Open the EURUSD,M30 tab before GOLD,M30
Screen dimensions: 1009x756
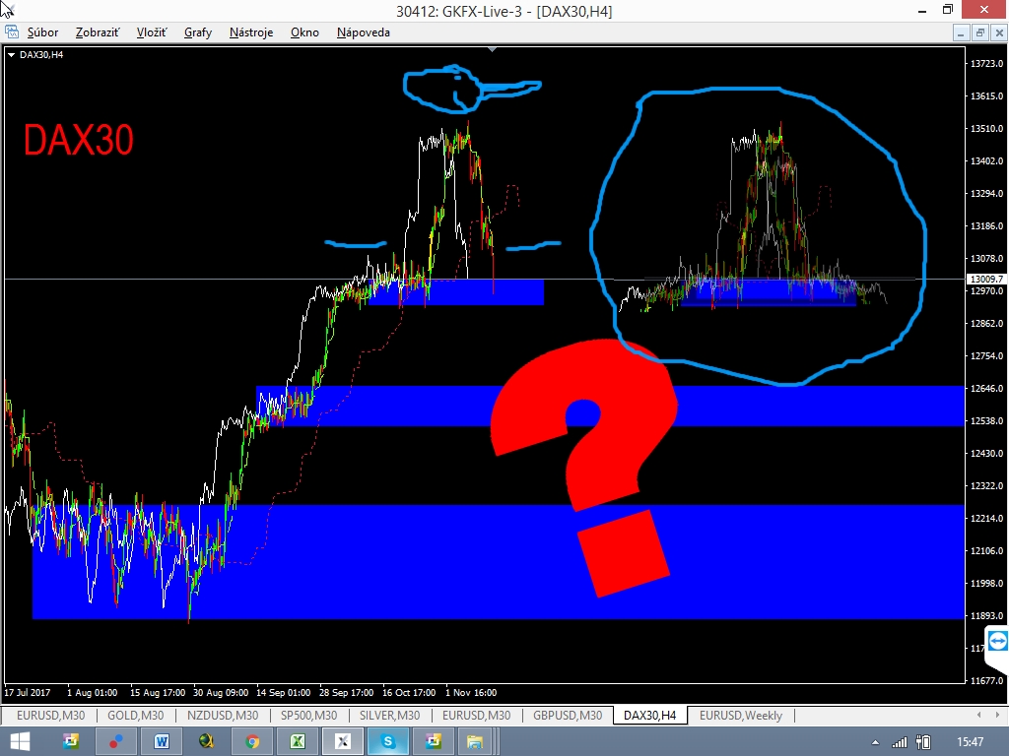pyautogui.click(x=51, y=716)
